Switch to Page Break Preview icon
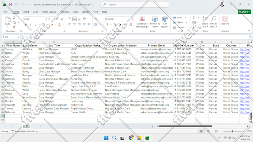 click(x=216, y=131)
